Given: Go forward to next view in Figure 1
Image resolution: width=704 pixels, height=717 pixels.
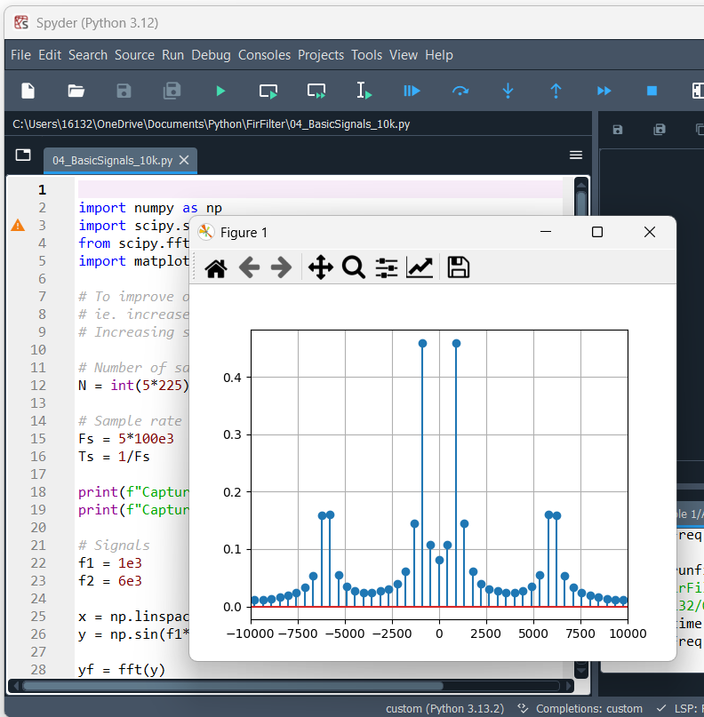Looking at the screenshot, I should coord(281,267).
